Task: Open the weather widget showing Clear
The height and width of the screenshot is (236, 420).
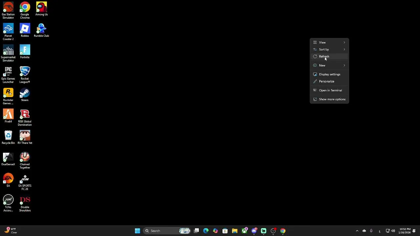Action: click(x=10, y=231)
